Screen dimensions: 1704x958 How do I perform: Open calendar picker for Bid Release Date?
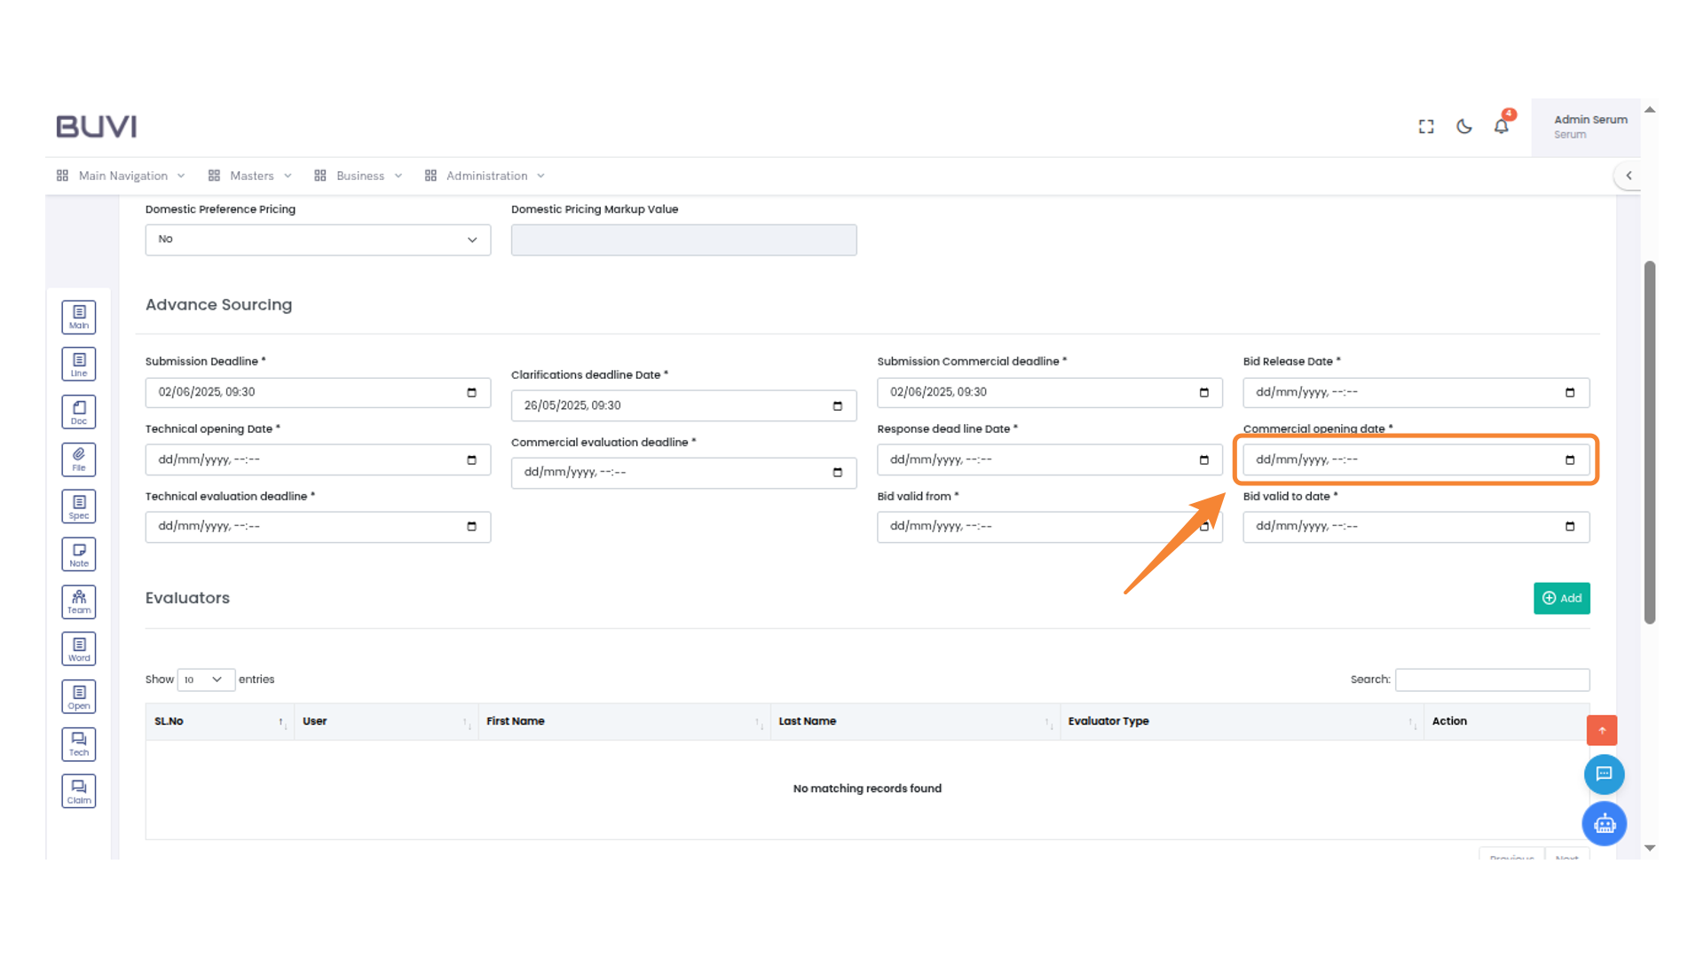(1569, 392)
